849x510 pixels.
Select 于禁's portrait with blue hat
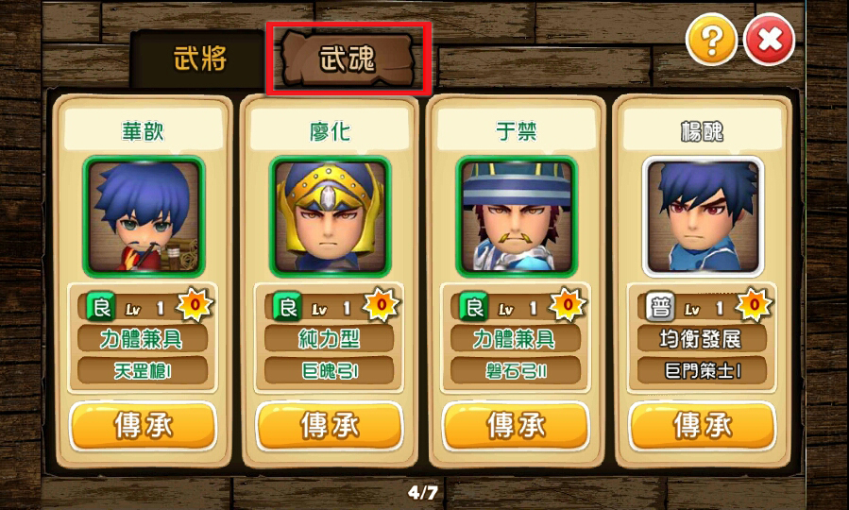click(x=517, y=216)
